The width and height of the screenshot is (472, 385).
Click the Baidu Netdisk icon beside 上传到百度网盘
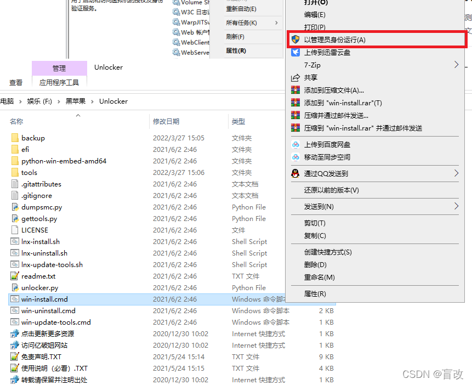click(295, 145)
